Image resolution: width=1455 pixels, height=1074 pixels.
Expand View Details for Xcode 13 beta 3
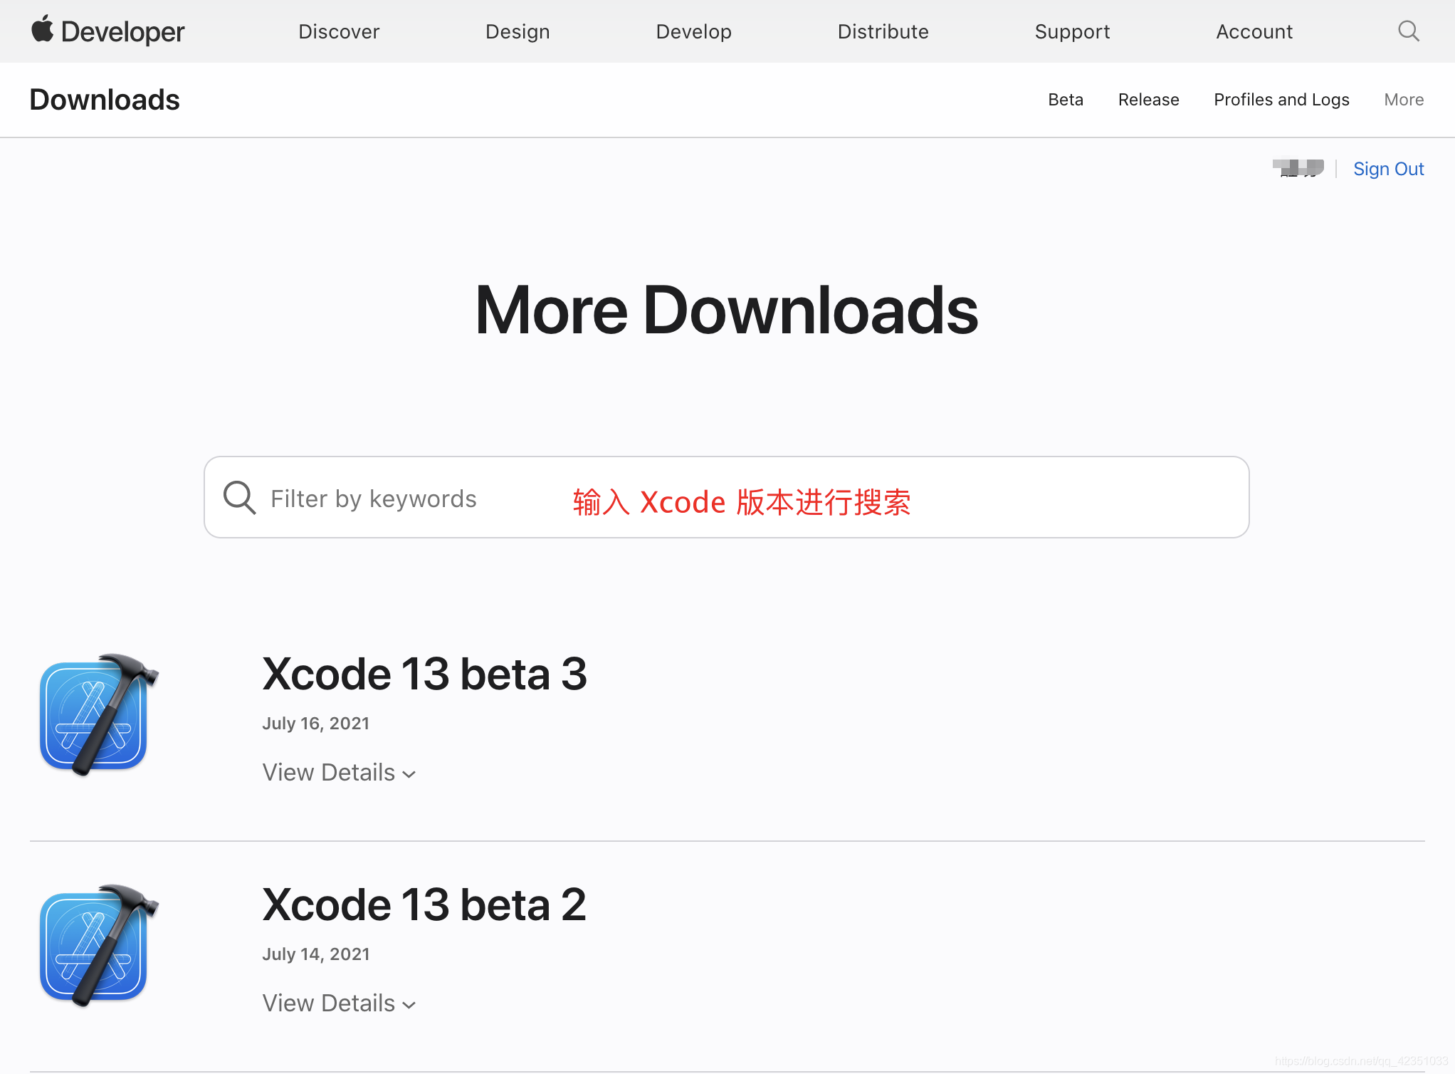[x=339, y=773]
